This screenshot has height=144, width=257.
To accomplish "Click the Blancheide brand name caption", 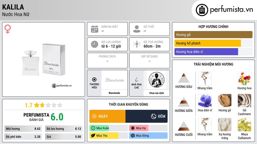I will [114, 93].
